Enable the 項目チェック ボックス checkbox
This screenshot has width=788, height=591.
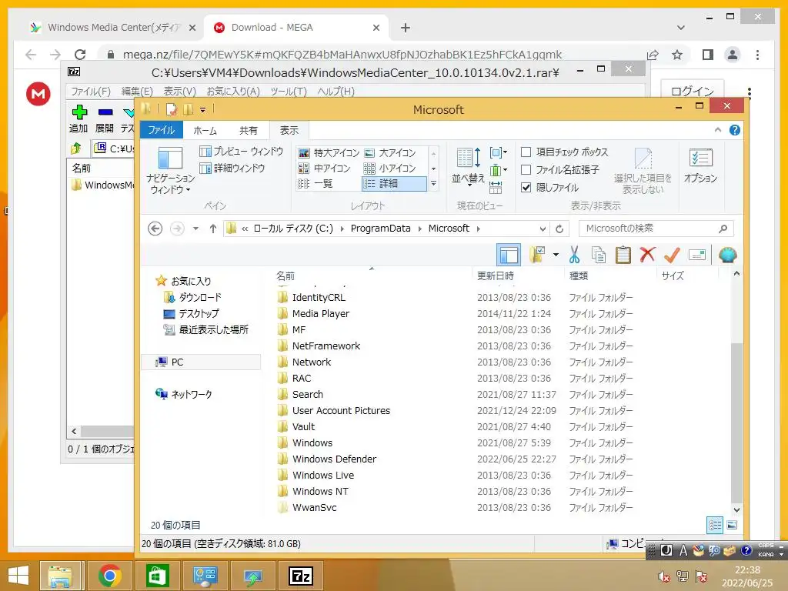[x=526, y=152]
